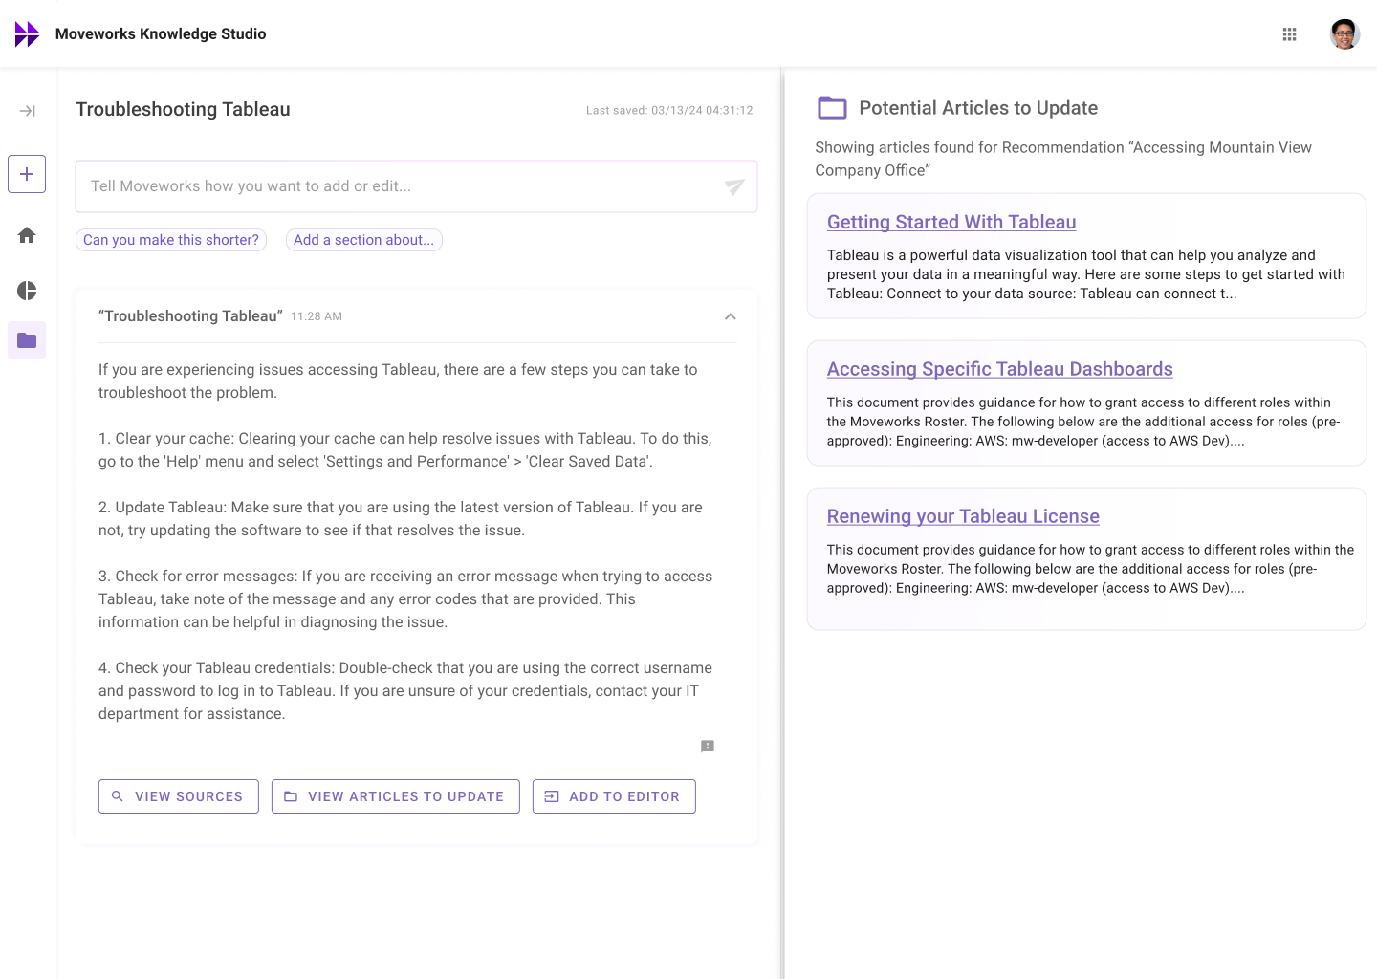
Task: Report feedback on the generated response
Action: 708,746
